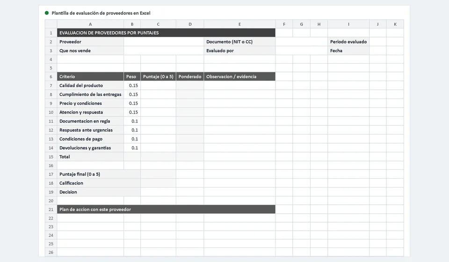The width and height of the screenshot is (449, 262).
Task: Select column D header
Action: click(190, 24)
